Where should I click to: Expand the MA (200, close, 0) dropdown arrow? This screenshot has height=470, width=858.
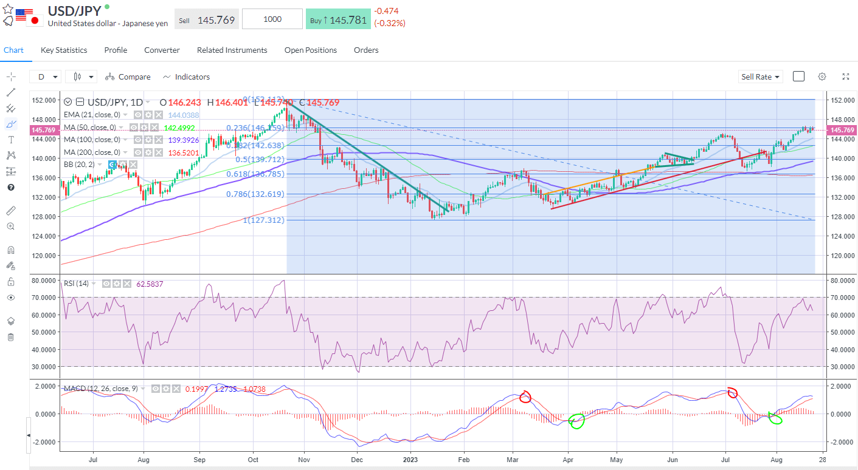pos(125,152)
